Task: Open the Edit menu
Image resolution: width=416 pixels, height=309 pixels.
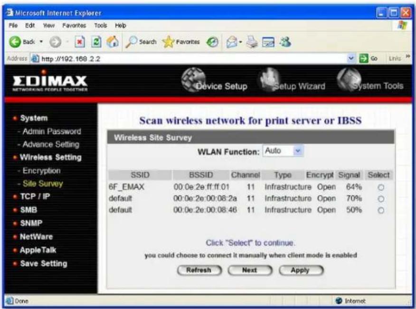Action: point(30,26)
